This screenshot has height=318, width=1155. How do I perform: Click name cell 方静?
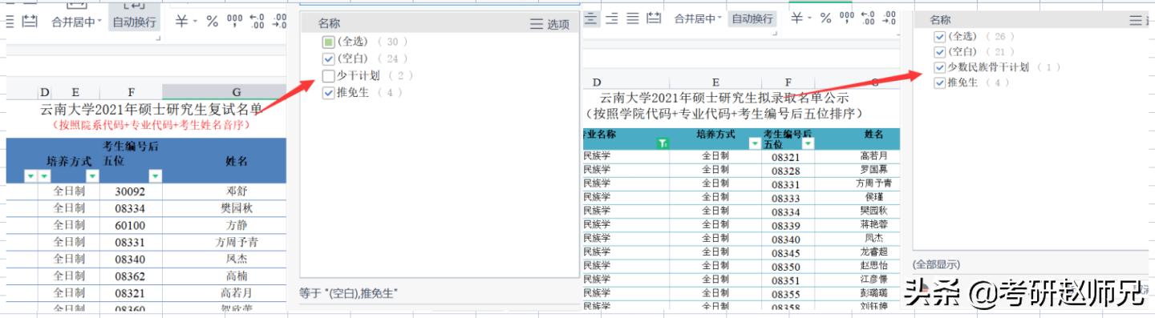237,225
